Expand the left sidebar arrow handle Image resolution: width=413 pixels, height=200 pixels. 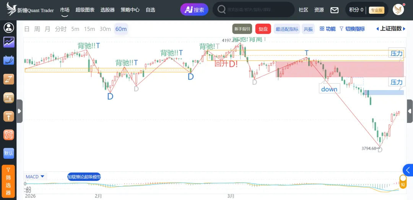click(x=20, y=111)
